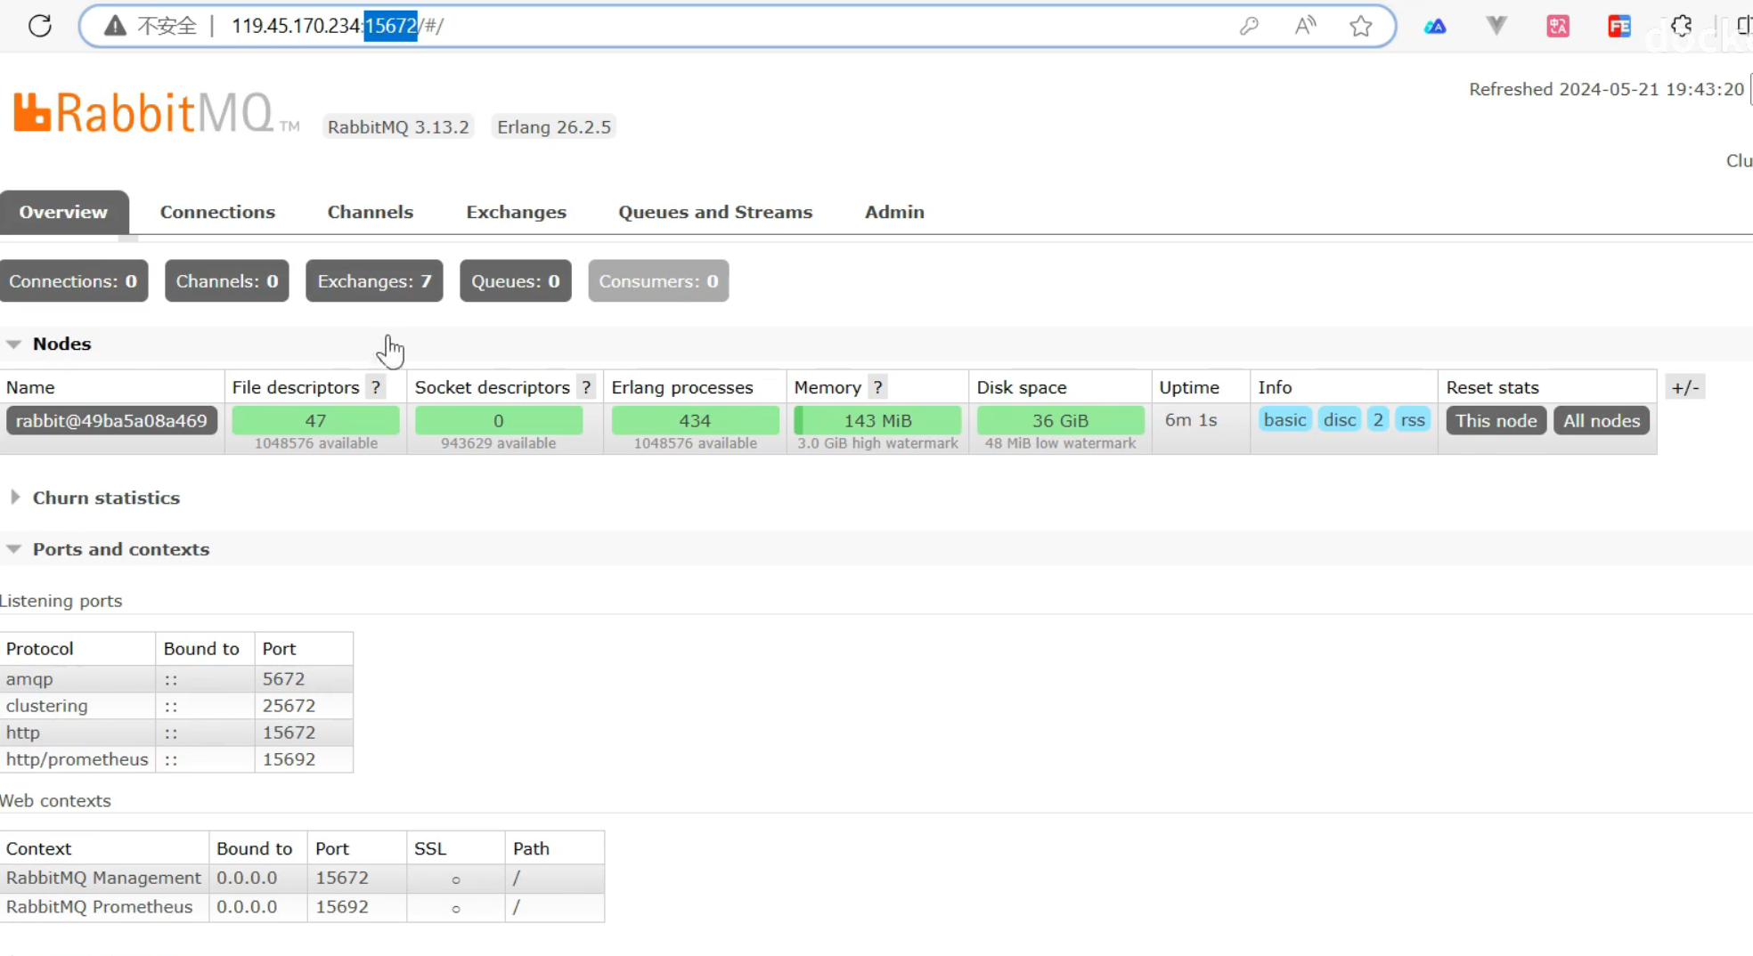
Task: Open node rabbit@49ba5a08a469 details
Action: [111, 421]
